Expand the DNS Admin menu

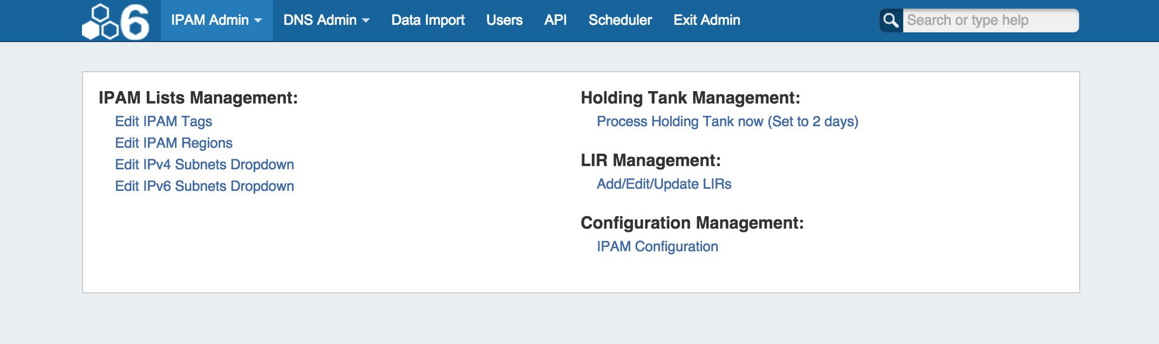coord(320,20)
